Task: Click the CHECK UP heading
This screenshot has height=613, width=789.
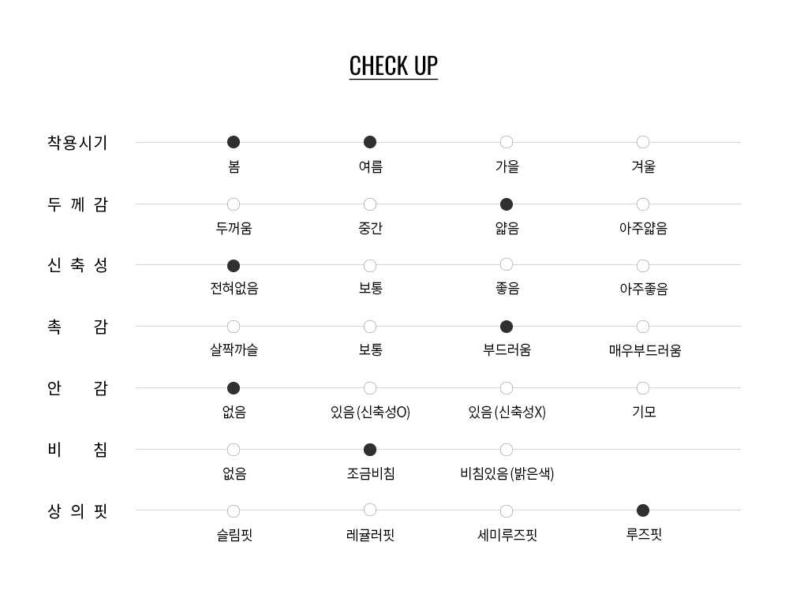Action: point(393,65)
